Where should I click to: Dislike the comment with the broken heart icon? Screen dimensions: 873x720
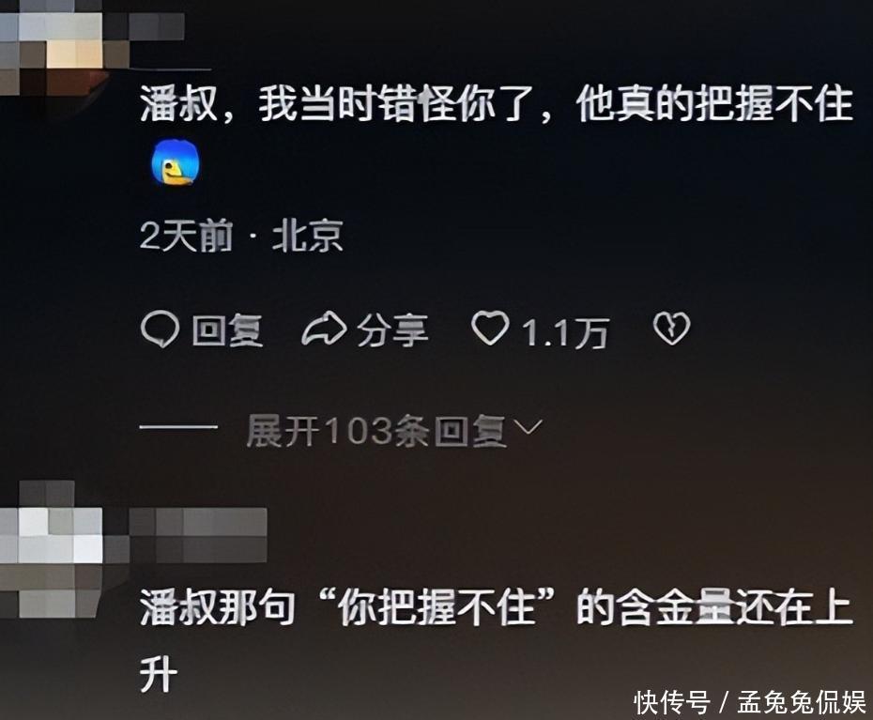[x=671, y=328]
